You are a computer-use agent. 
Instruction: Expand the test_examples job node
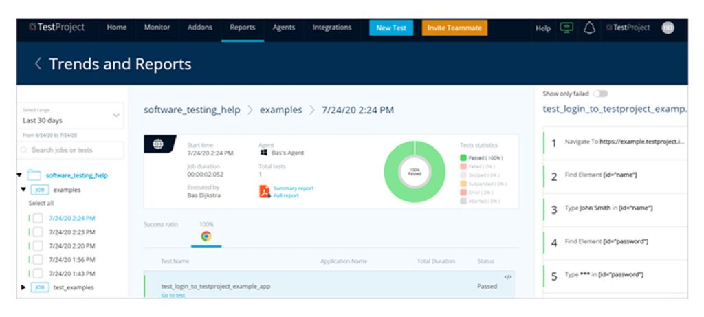coord(23,287)
